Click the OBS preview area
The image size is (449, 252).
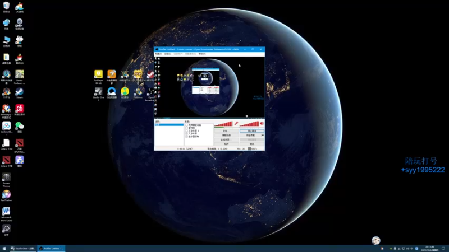pyautogui.click(x=209, y=87)
